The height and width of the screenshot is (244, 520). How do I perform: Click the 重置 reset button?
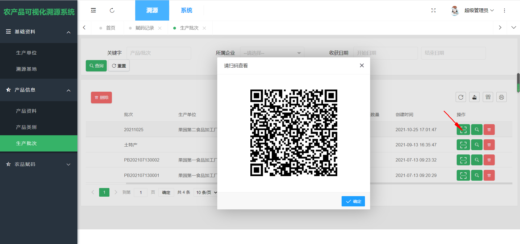pos(119,66)
